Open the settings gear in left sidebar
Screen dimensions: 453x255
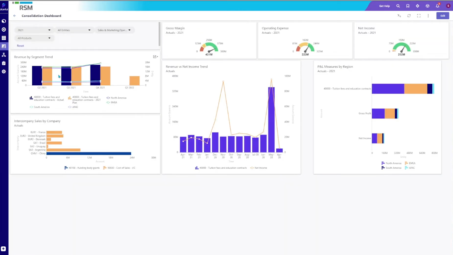4,72
